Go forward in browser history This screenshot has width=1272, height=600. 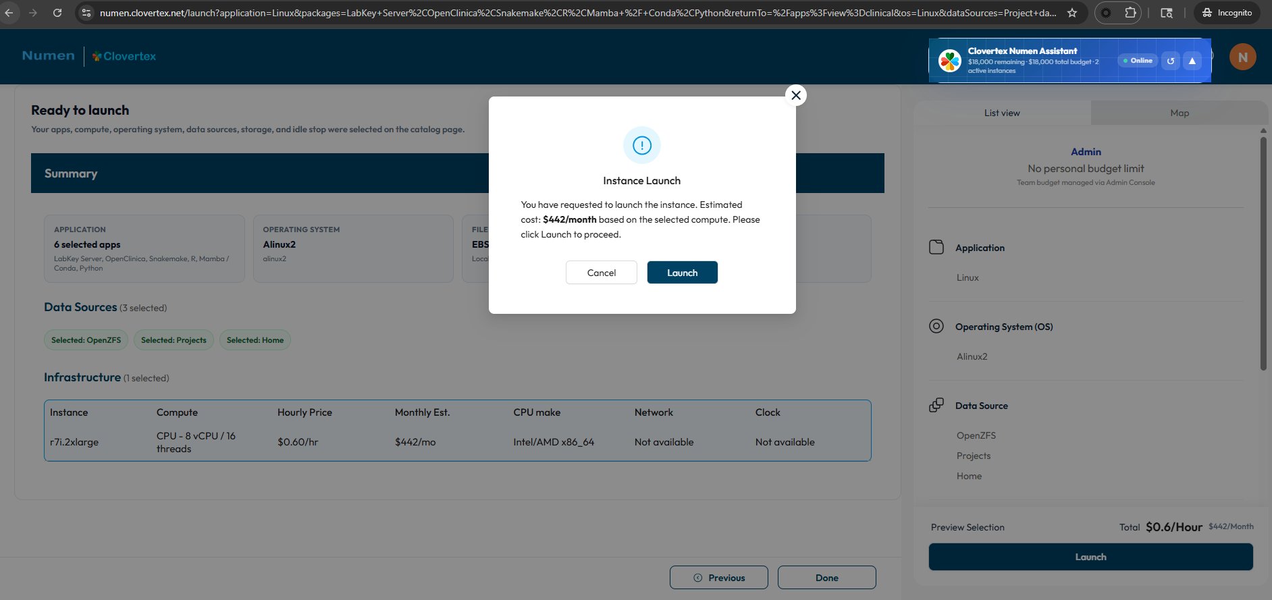(x=33, y=13)
